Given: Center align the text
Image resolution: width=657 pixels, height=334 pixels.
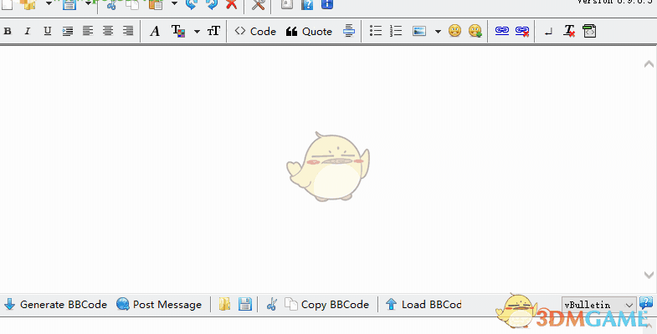Looking at the screenshot, I should pyautogui.click(x=108, y=31).
